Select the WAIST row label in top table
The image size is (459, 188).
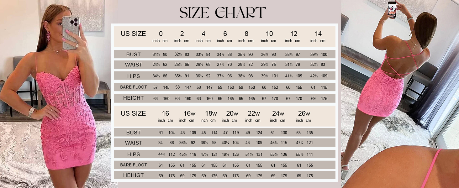coord(134,65)
